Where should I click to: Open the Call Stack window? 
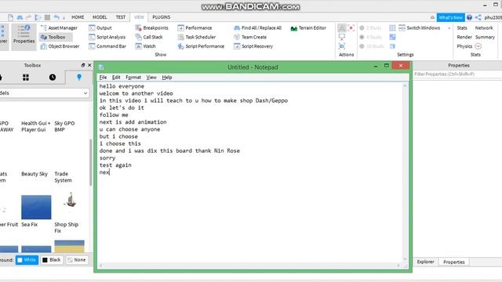[x=149, y=37]
